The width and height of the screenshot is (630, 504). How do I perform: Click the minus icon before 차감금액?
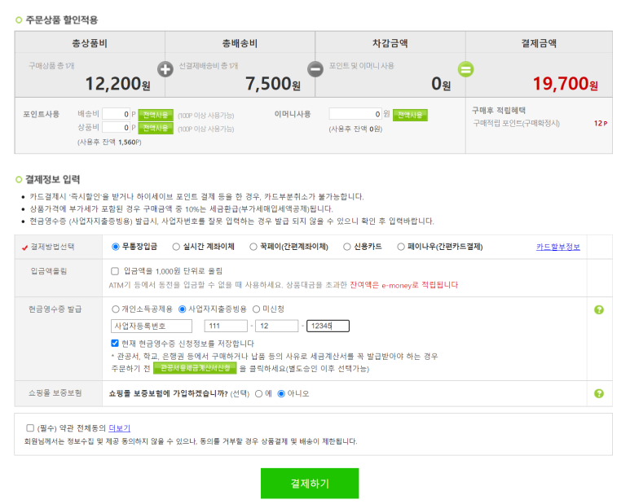(x=315, y=69)
